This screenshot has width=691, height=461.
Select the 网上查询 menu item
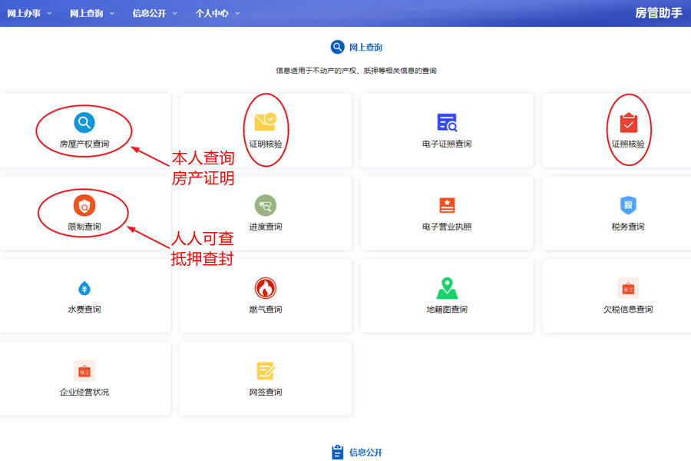click(87, 12)
